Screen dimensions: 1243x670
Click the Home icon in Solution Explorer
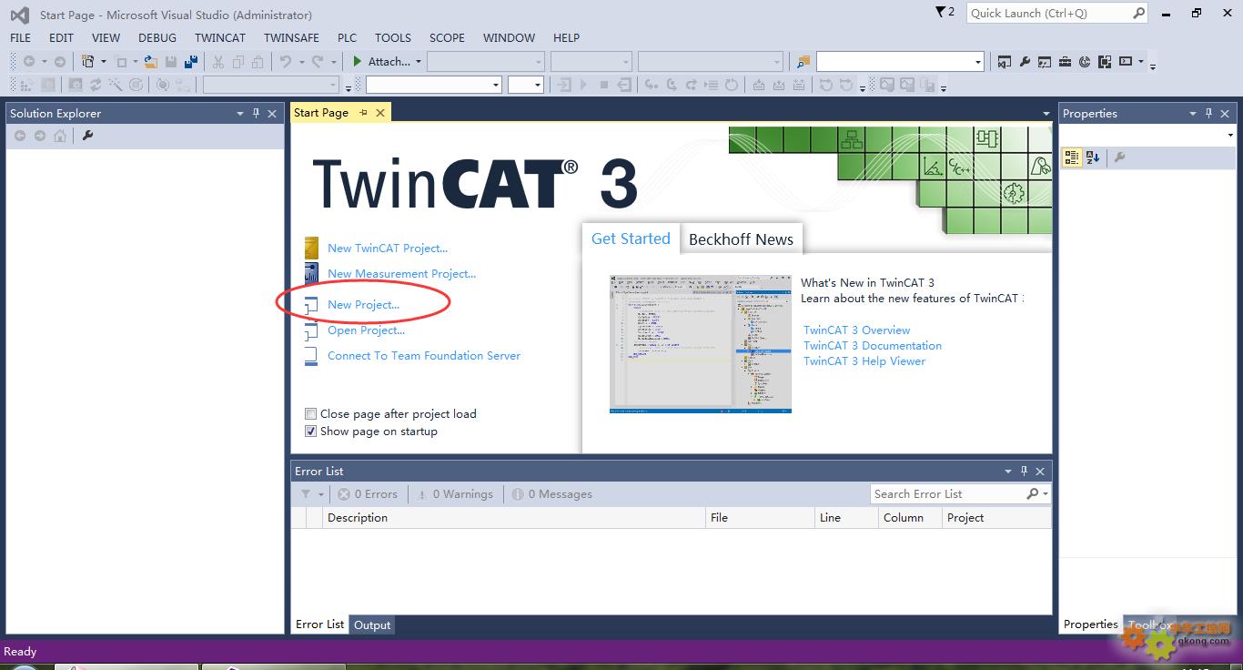tap(59, 136)
